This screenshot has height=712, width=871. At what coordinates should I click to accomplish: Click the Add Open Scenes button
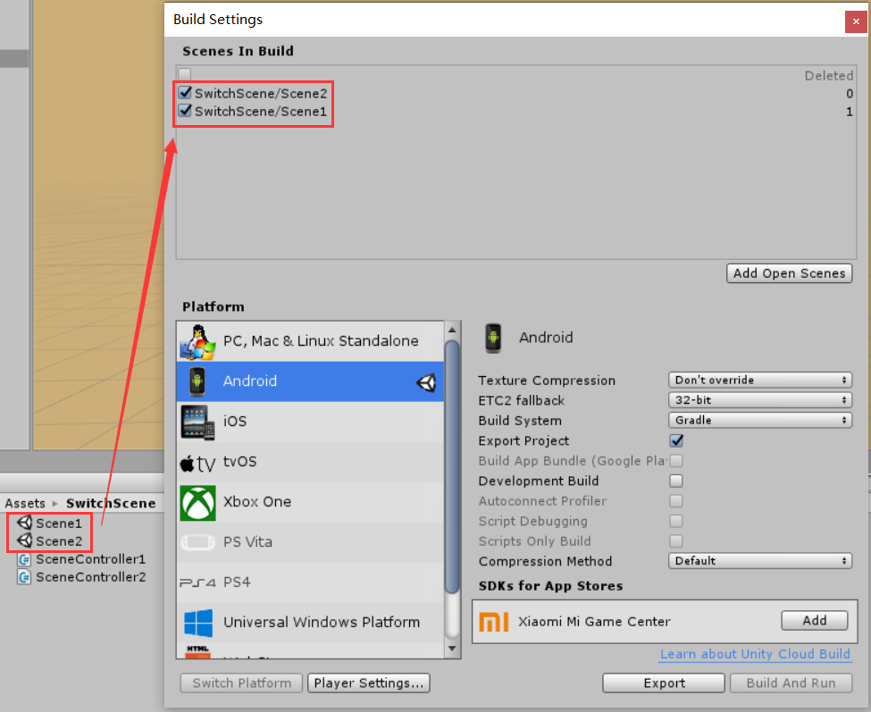click(789, 273)
